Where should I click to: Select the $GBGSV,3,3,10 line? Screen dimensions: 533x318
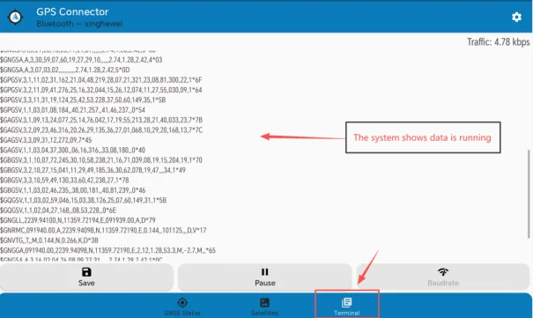coord(64,180)
